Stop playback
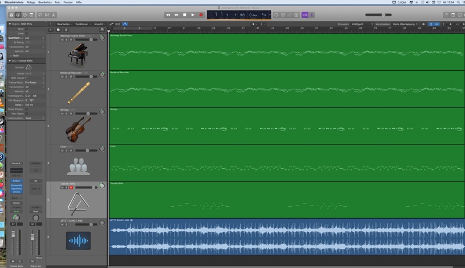465x268 pixels. point(185,15)
